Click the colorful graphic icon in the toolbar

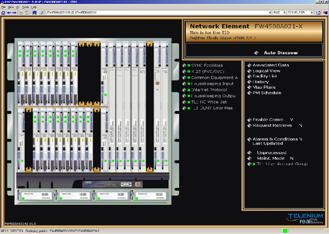(35, 13)
